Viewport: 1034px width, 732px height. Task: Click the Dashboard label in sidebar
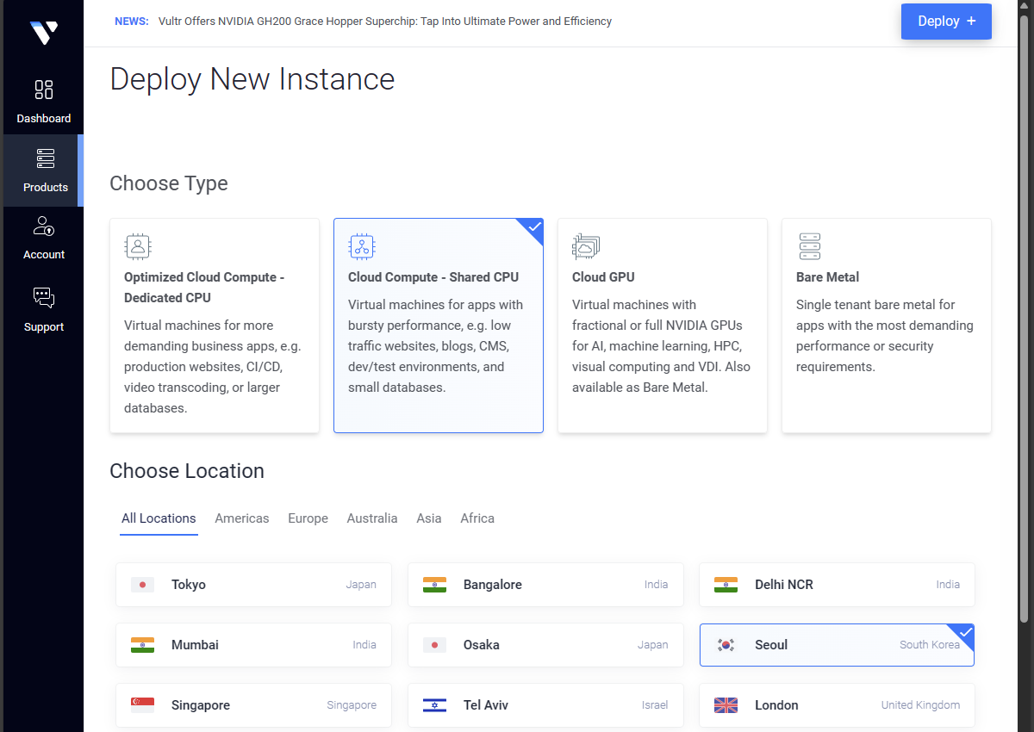[44, 119]
